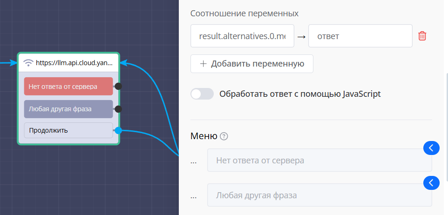The image size is (448, 215).
Task: Click the three-dot handle beside the Нет ответа от сервера field
Action: [x=194, y=161]
